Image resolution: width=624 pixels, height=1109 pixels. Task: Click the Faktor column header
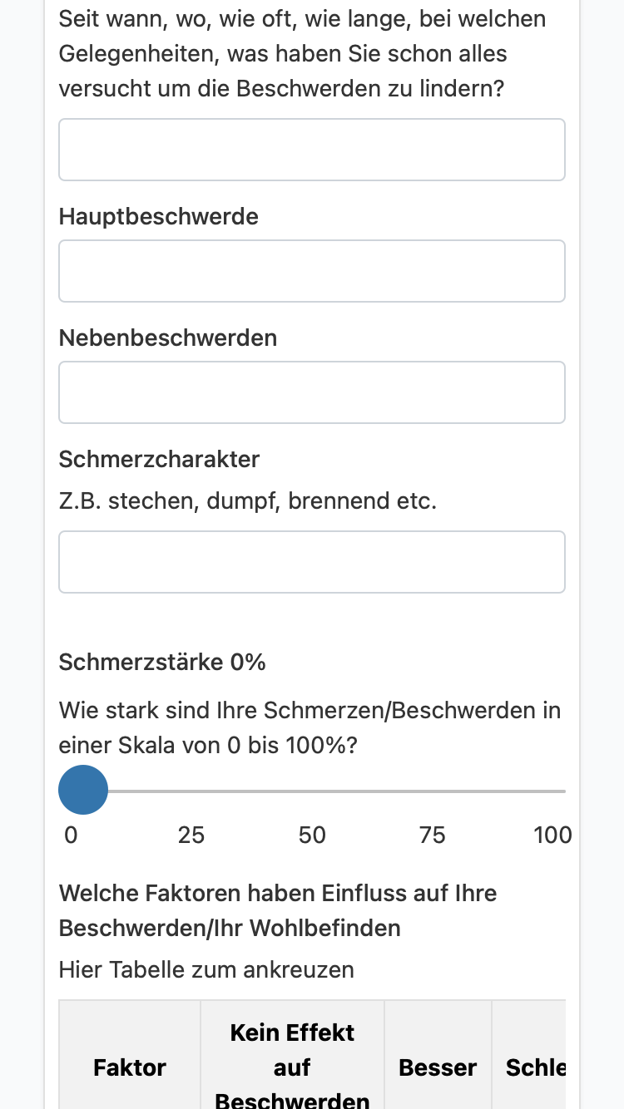(x=130, y=1067)
